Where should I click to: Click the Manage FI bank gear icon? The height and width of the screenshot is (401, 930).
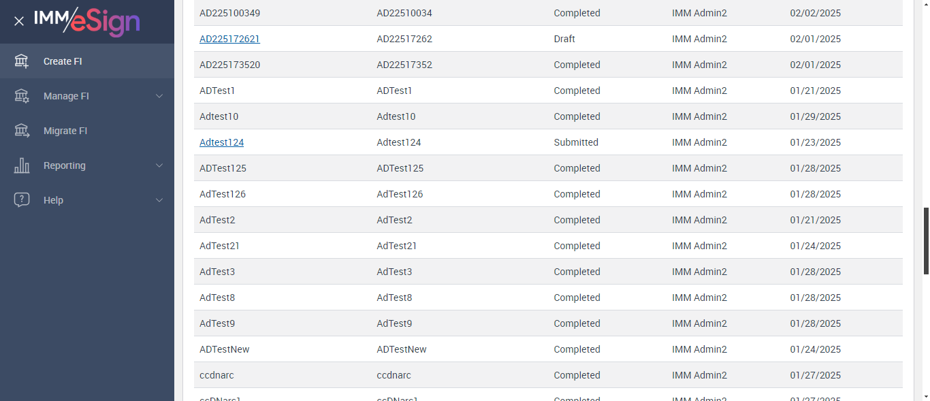point(22,96)
